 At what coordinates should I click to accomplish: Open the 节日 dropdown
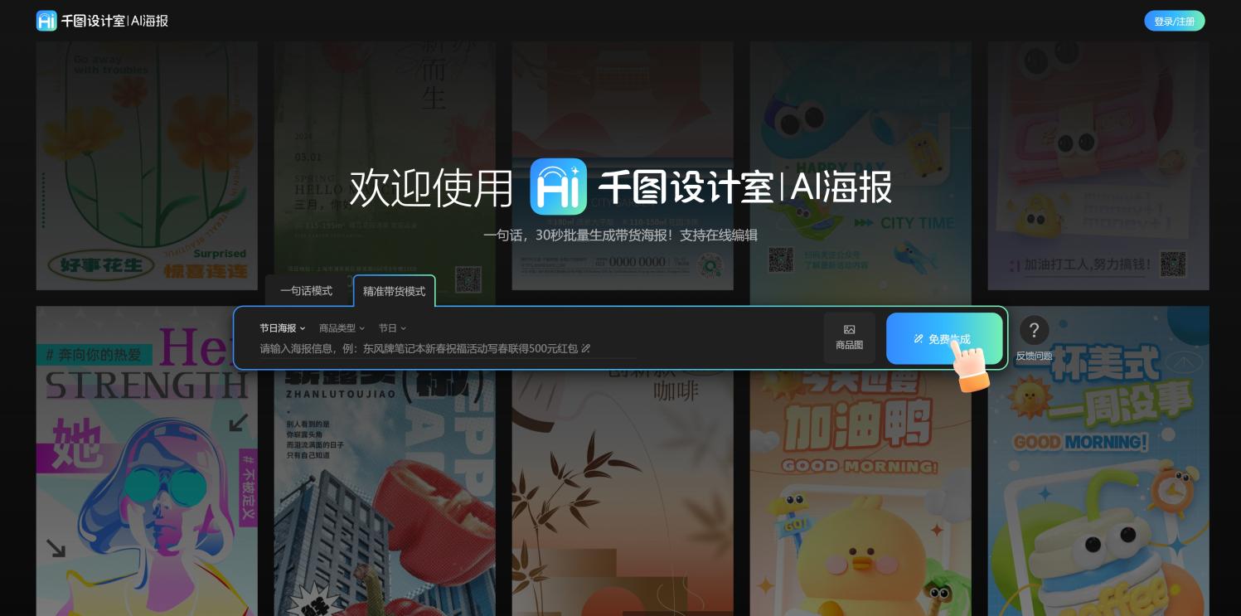pyautogui.click(x=392, y=328)
